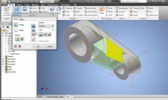Toggle the solid output option
The height and width of the screenshot is (100, 168).
pos(17,39)
